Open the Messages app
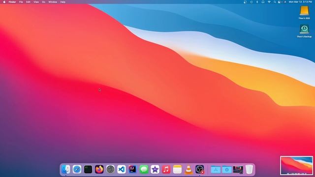 click(x=144, y=169)
